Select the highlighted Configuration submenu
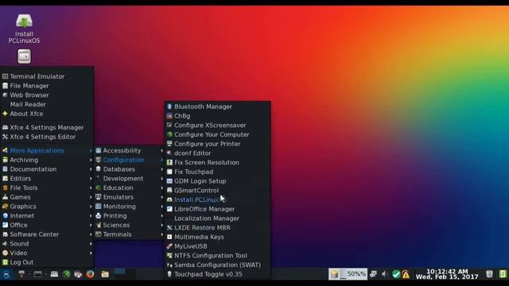Image resolution: width=509 pixels, height=286 pixels. [x=129, y=160]
